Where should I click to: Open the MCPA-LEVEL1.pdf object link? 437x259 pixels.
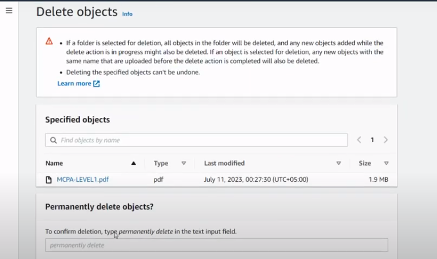(x=83, y=179)
